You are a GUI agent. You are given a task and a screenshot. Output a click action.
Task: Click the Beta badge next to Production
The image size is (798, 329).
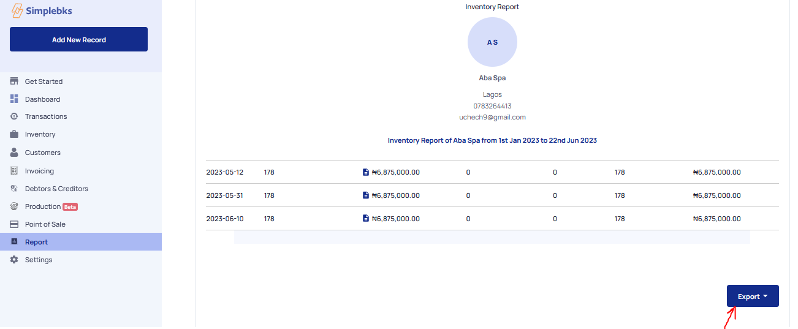coord(70,207)
